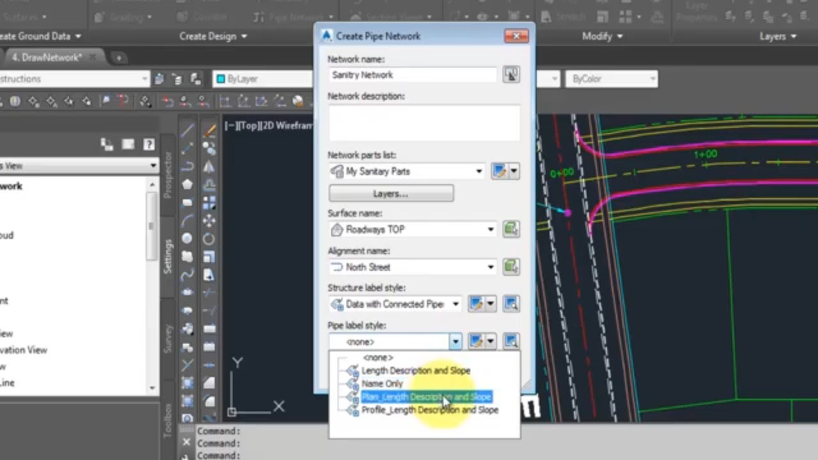The image size is (818, 460).
Task: Open the Network parts list dropdown
Action: coord(479,171)
